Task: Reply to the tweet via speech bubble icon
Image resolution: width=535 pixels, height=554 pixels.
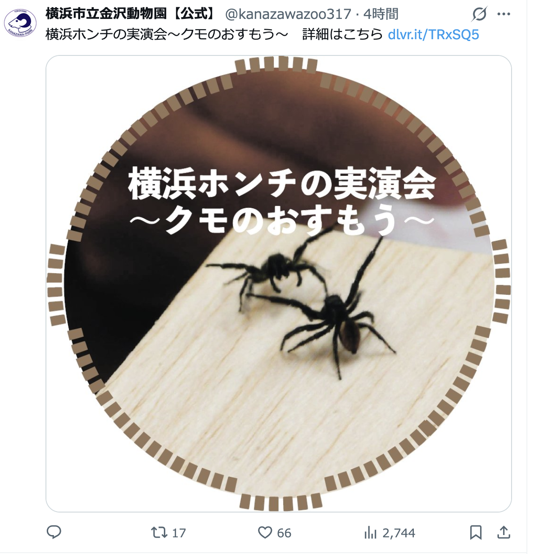Action: (x=54, y=532)
